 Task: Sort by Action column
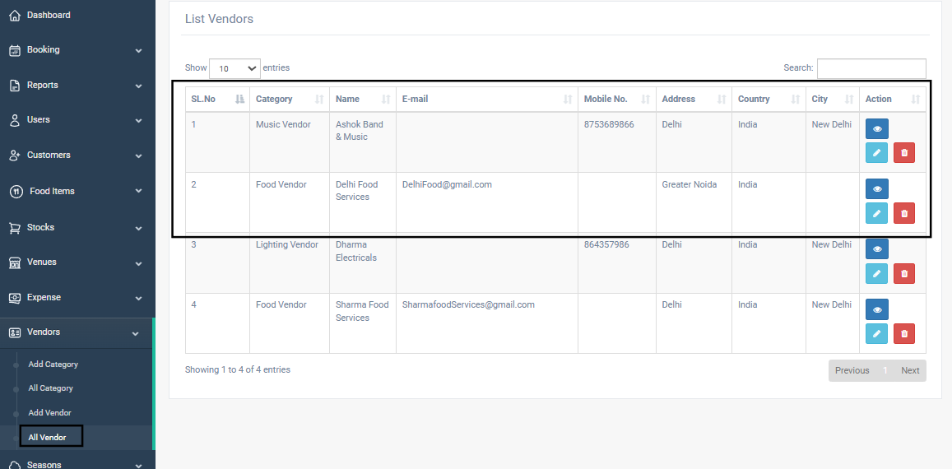pos(893,99)
